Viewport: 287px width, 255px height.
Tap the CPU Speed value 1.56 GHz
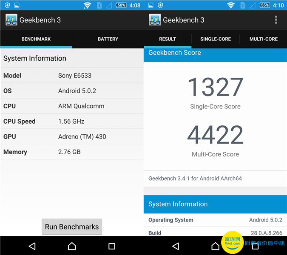pos(71,121)
